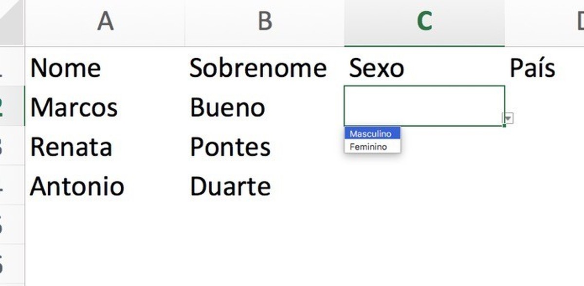Select column header A

tap(104, 20)
